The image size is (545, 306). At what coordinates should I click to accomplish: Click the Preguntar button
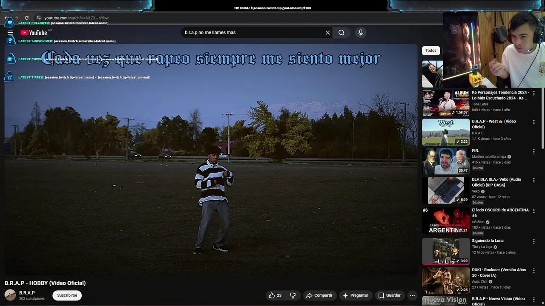(355, 295)
